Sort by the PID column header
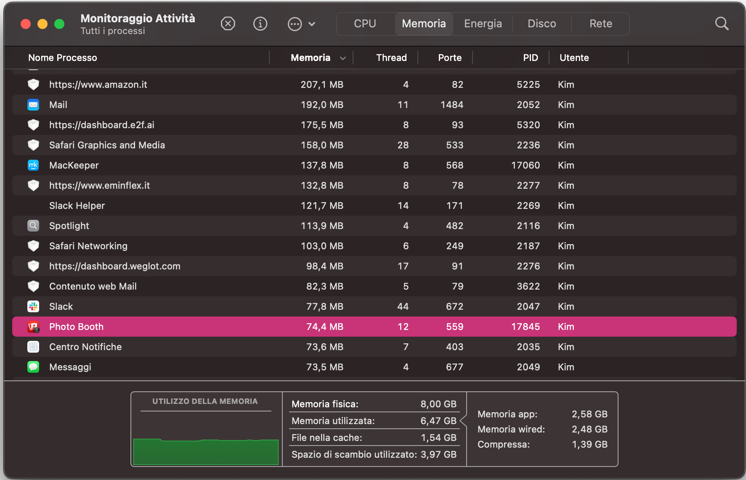The image size is (746, 480). coord(531,58)
